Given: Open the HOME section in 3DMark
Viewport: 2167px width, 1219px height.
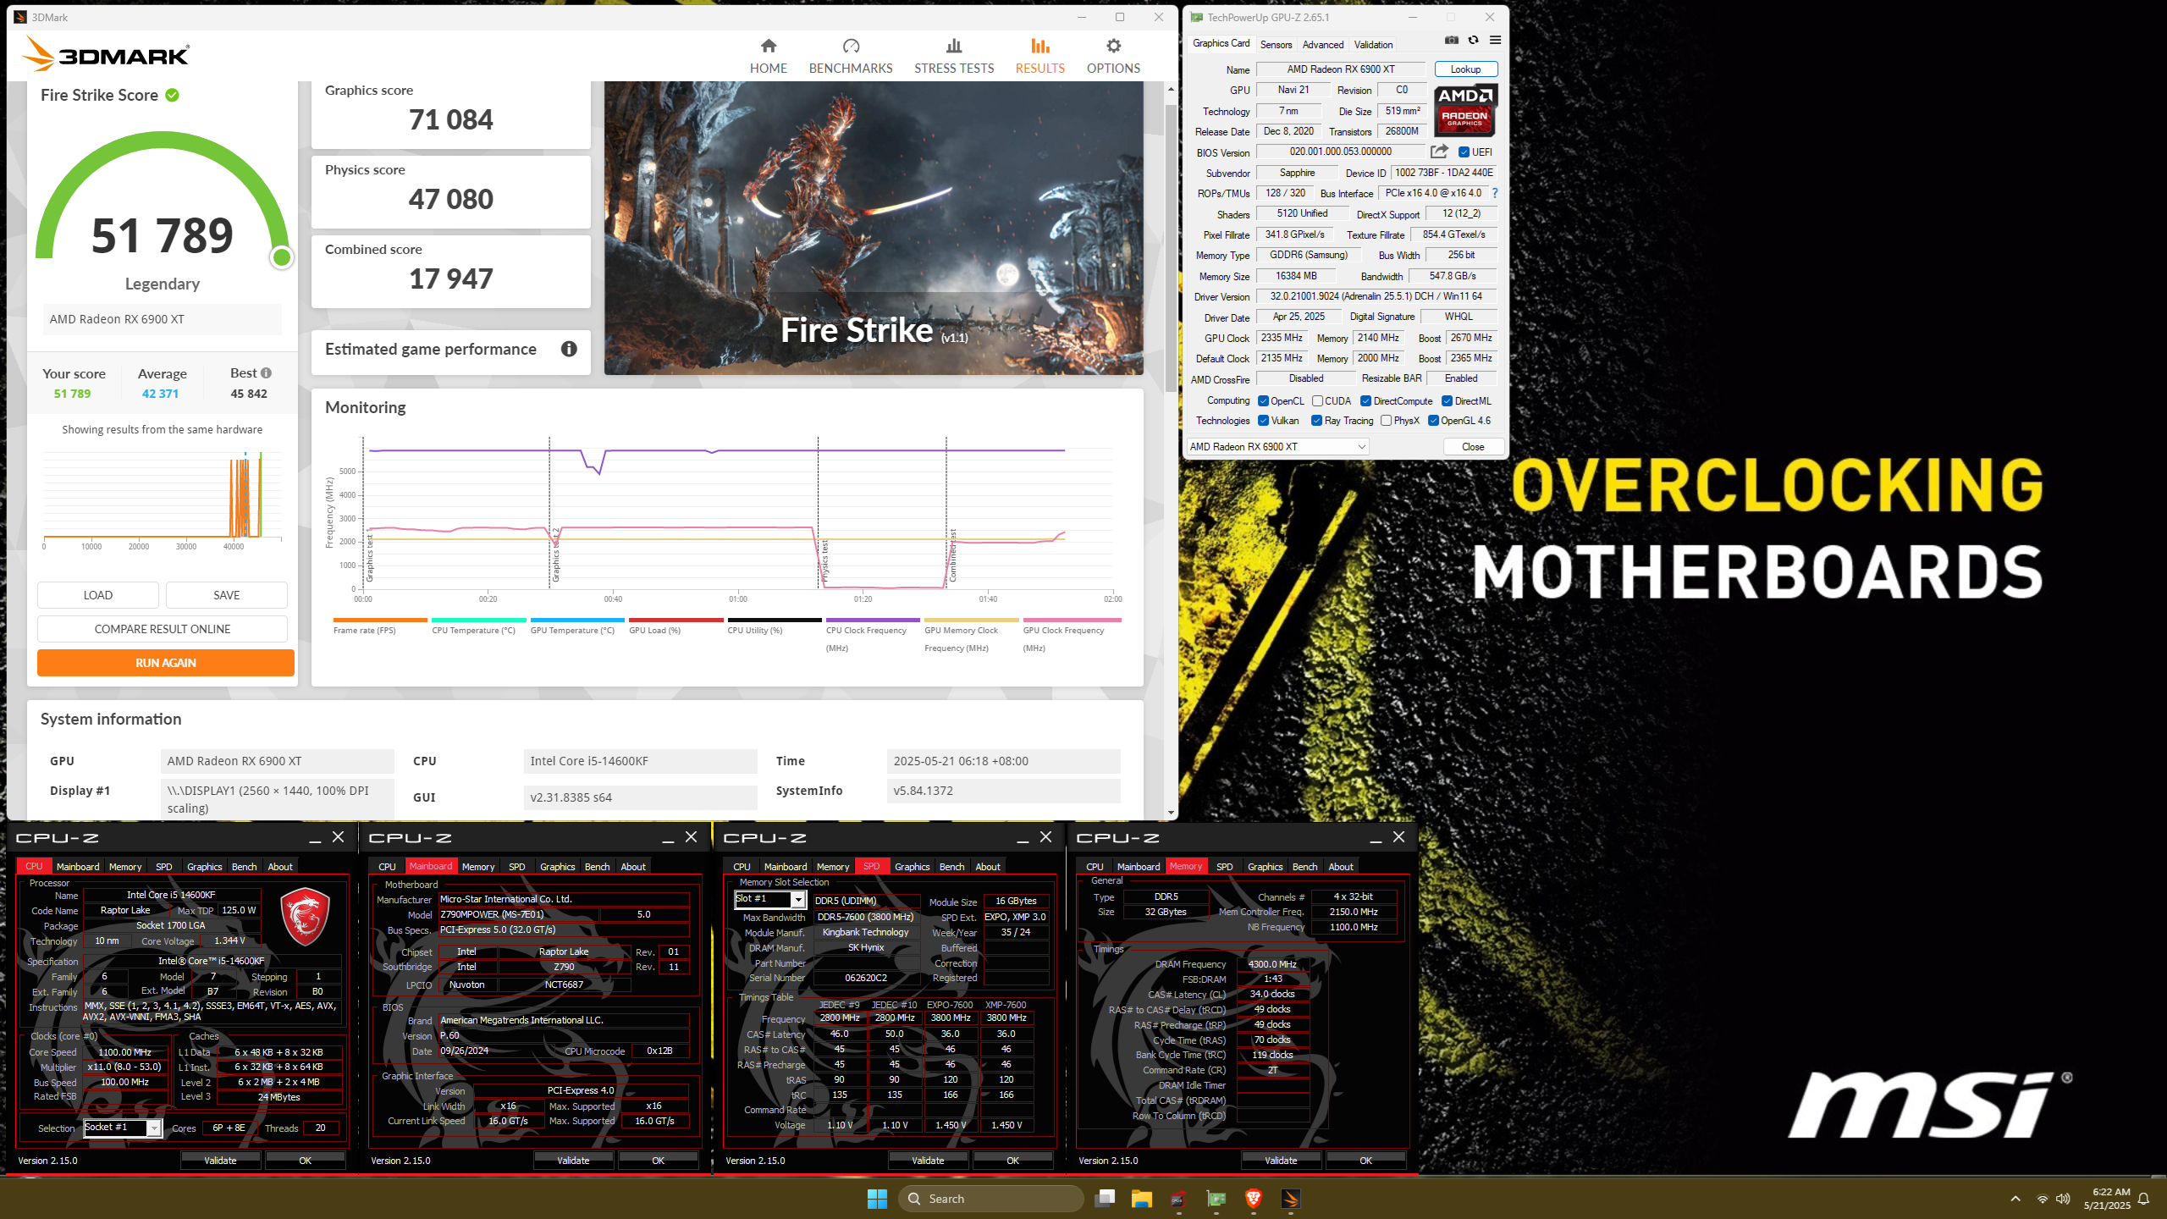Looking at the screenshot, I should pos(768,56).
